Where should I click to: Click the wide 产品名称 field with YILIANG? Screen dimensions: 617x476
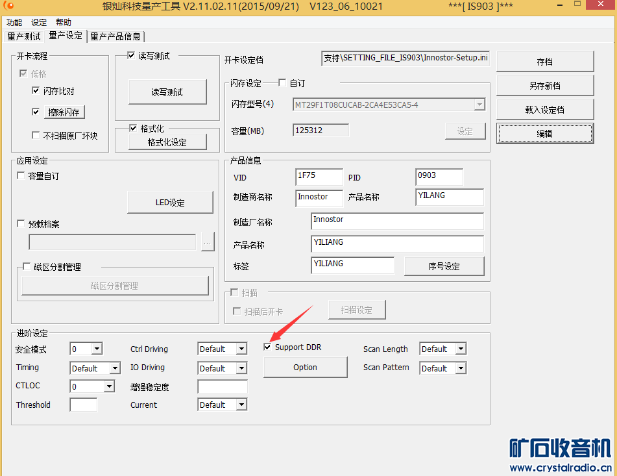[397, 244]
